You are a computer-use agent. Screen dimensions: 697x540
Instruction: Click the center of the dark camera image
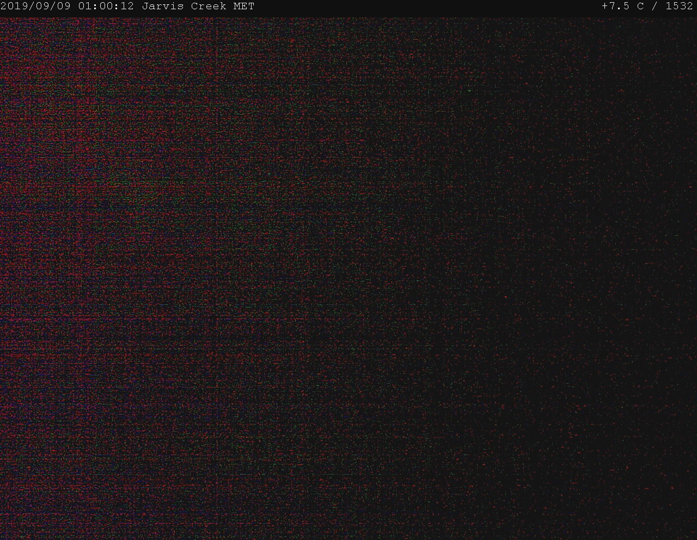[x=348, y=278]
